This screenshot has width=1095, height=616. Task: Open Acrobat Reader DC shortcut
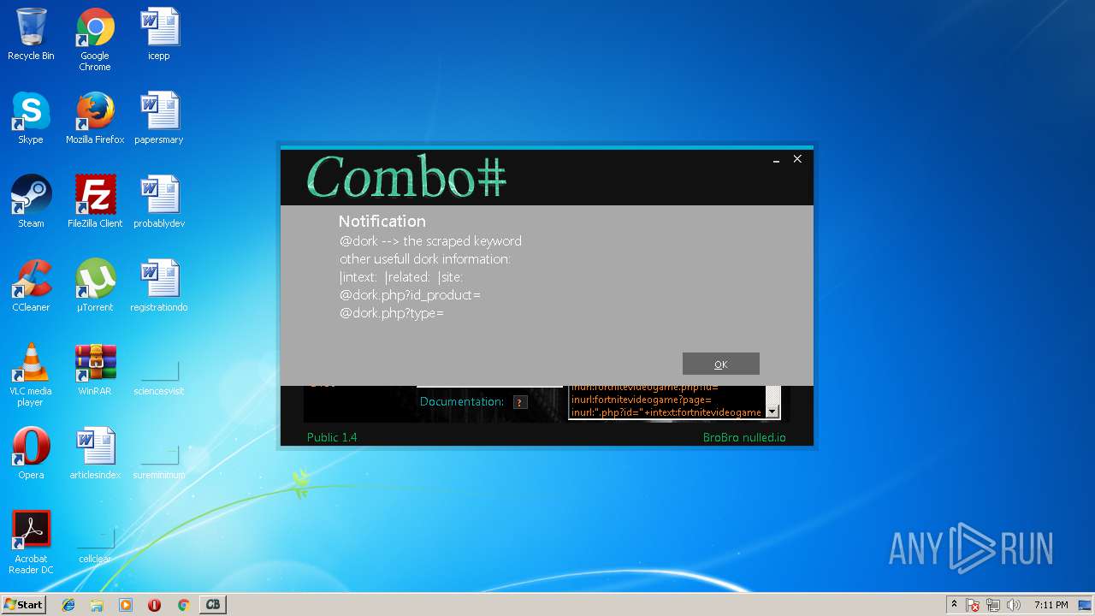(x=31, y=542)
